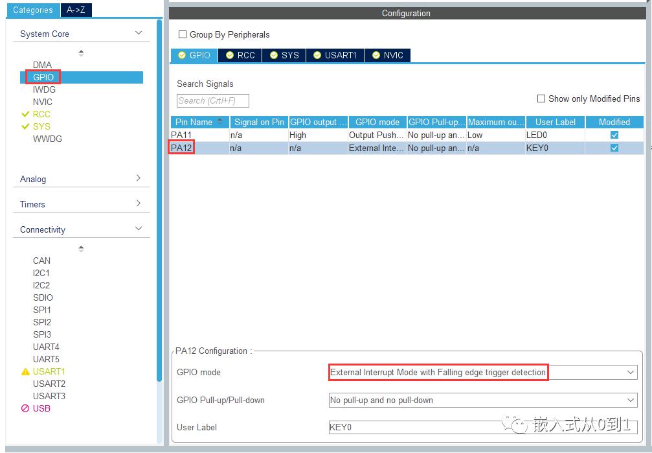Click the User Label field containing KEY0
This screenshot has width=652, height=453.
pos(483,427)
